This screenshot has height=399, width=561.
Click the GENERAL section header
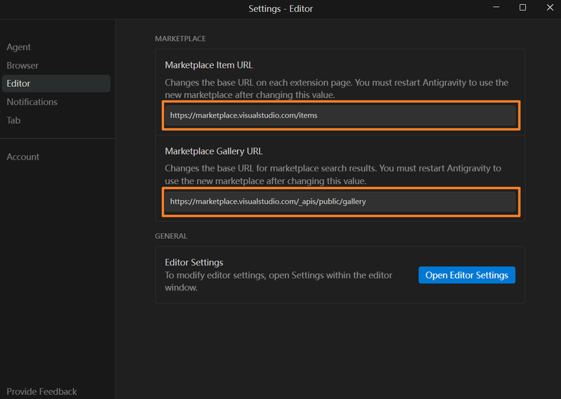point(171,237)
